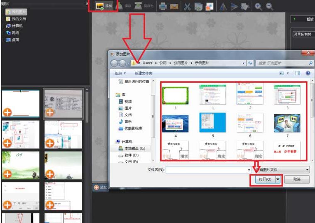Click the back arrow in the dialog
The height and width of the screenshot is (223, 315).
point(114,63)
